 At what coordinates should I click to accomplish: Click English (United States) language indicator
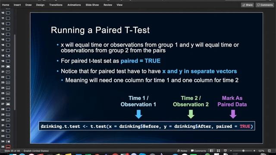[36, 151]
